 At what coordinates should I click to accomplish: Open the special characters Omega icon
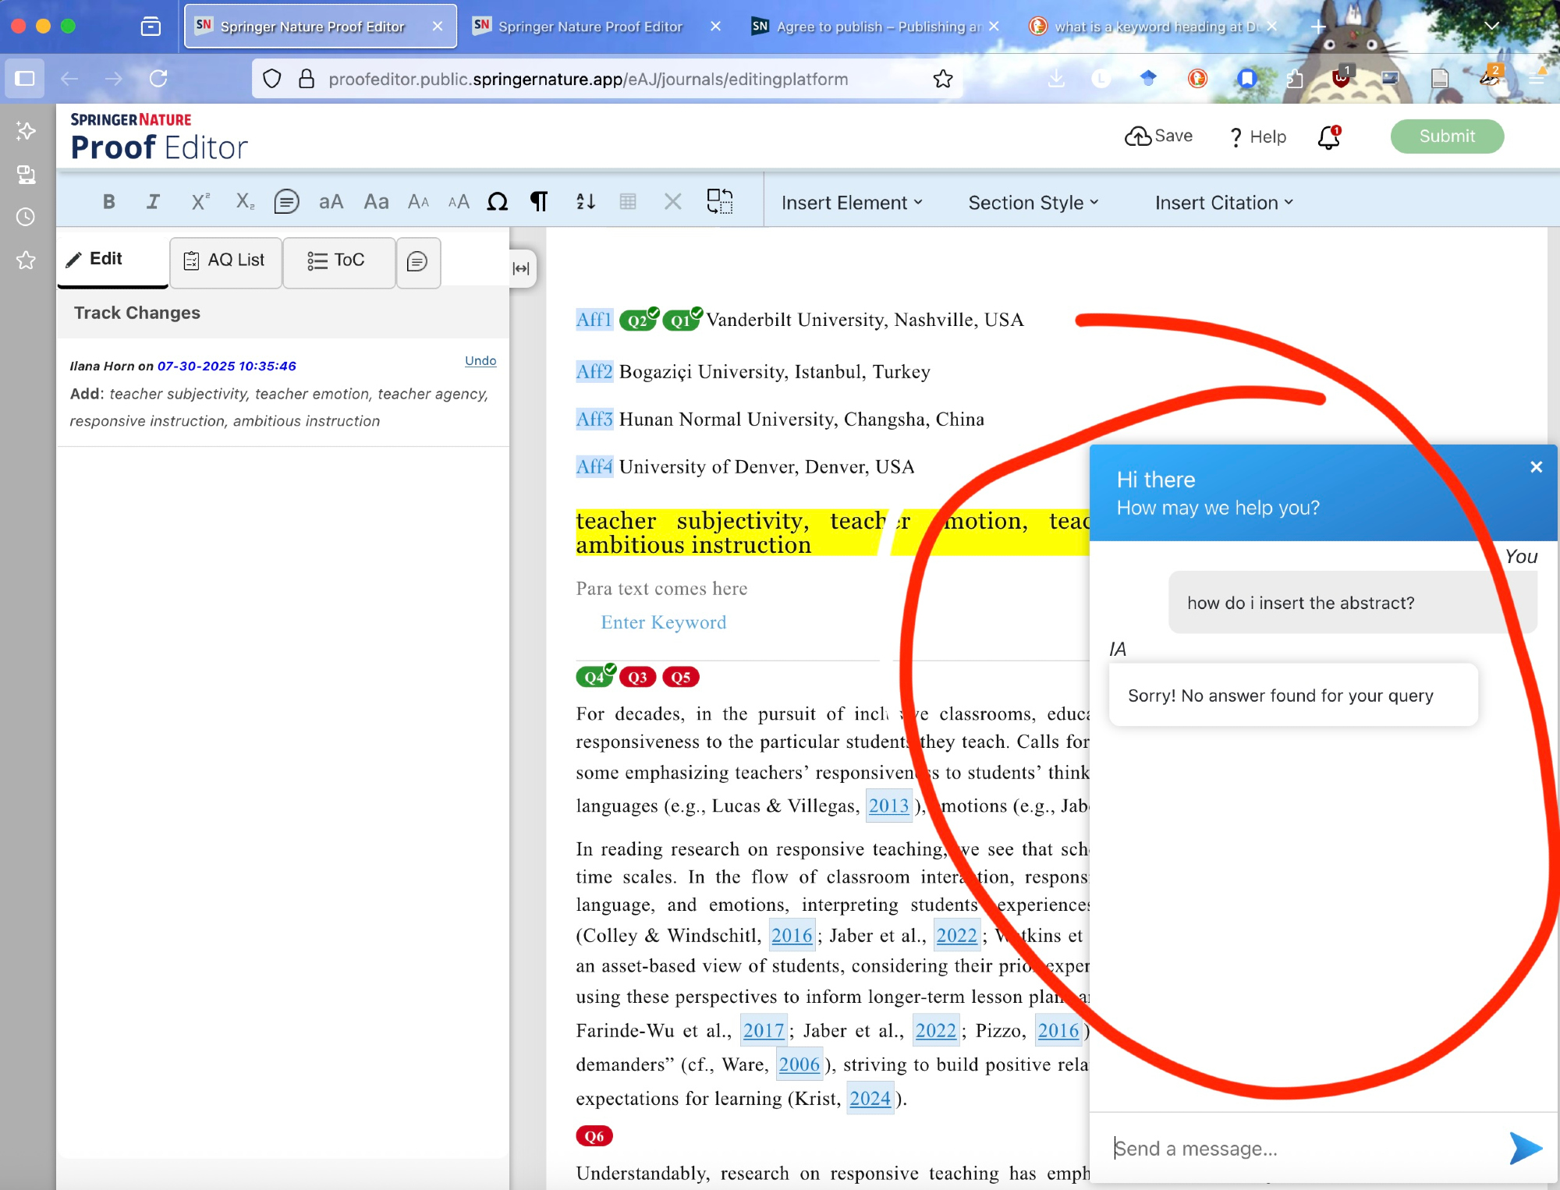(497, 202)
